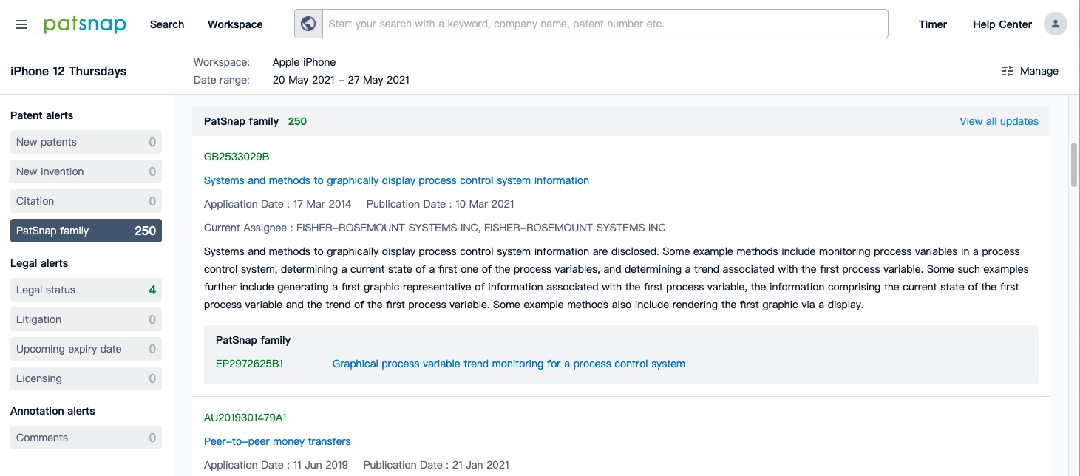
Task: Open patent GB2533029B
Action: pos(236,157)
